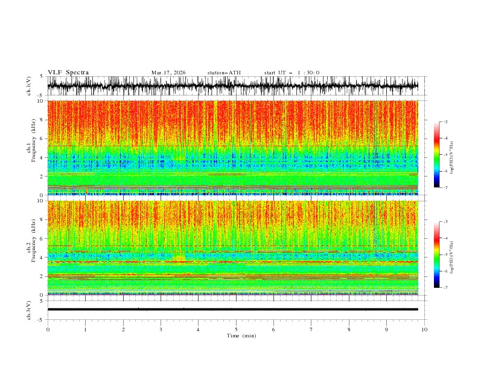
Task: Click time axis tick label "9"
Action: click(386, 329)
